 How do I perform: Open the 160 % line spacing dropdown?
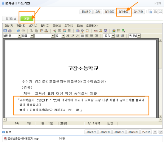pos(113,36)
